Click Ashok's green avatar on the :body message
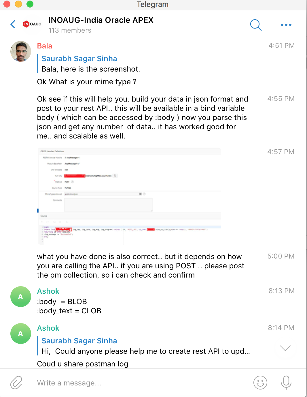The height and width of the screenshot is (397, 307). pos(21,297)
